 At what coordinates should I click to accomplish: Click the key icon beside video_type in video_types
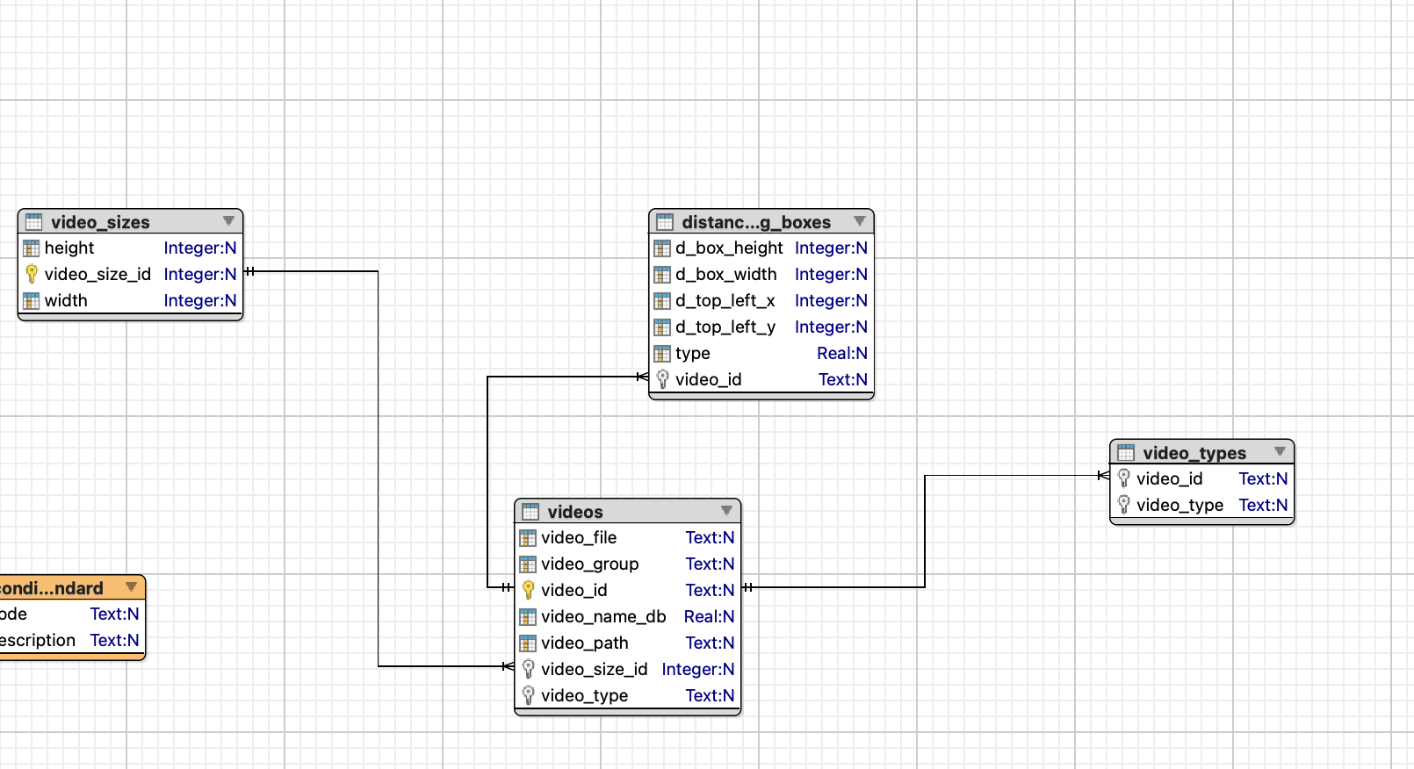click(1123, 505)
